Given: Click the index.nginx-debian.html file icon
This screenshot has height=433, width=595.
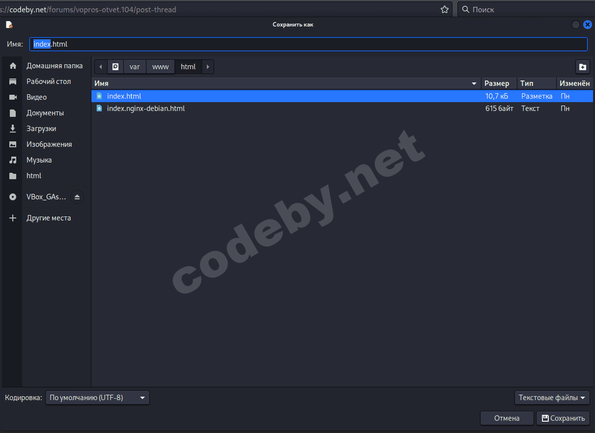Looking at the screenshot, I should tap(99, 108).
